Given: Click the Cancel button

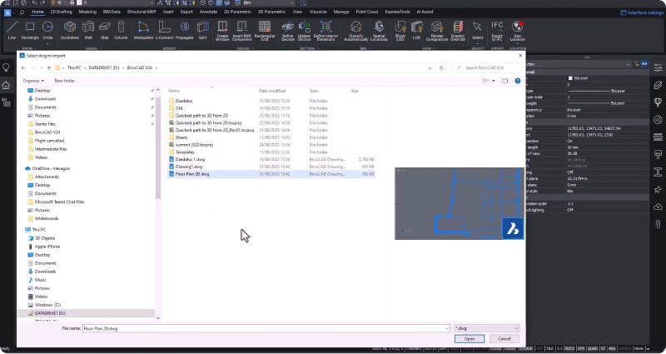Looking at the screenshot, I should click(x=504, y=339).
